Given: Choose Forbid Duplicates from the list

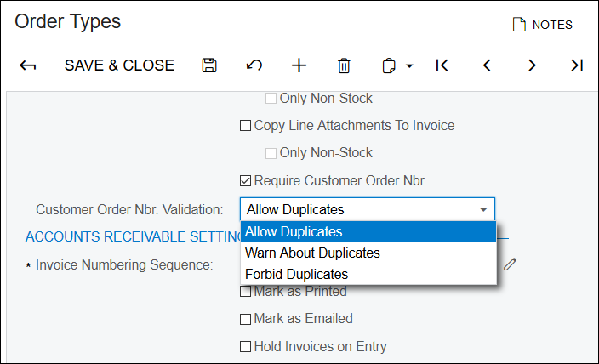Looking at the screenshot, I should tap(296, 274).
